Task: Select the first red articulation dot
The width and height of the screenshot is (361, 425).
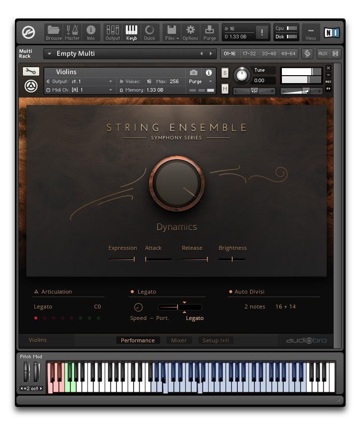Action: tap(36, 318)
